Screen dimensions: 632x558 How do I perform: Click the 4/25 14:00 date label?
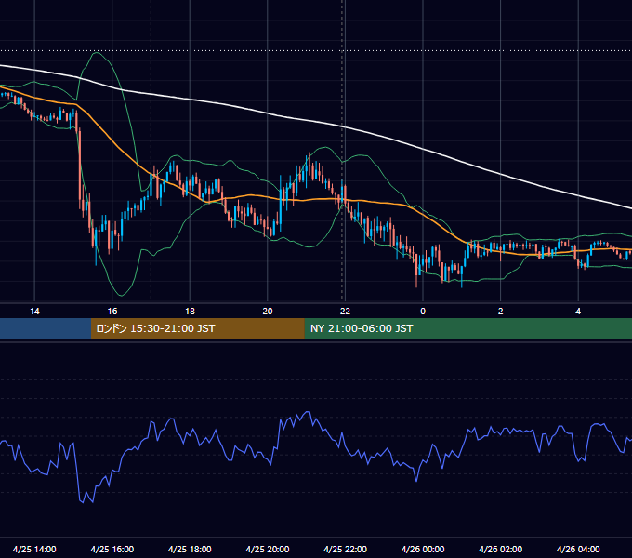click(x=34, y=549)
